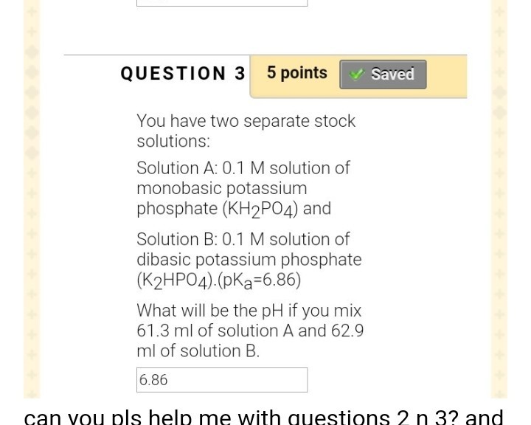
Task: Click the left decorative yellow border strip
Action: pyautogui.click(x=32, y=199)
